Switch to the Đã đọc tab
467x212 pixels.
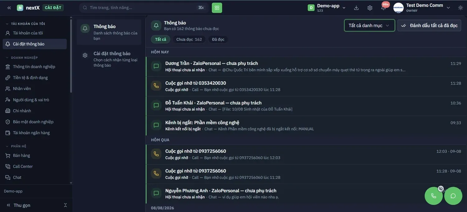click(218, 39)
